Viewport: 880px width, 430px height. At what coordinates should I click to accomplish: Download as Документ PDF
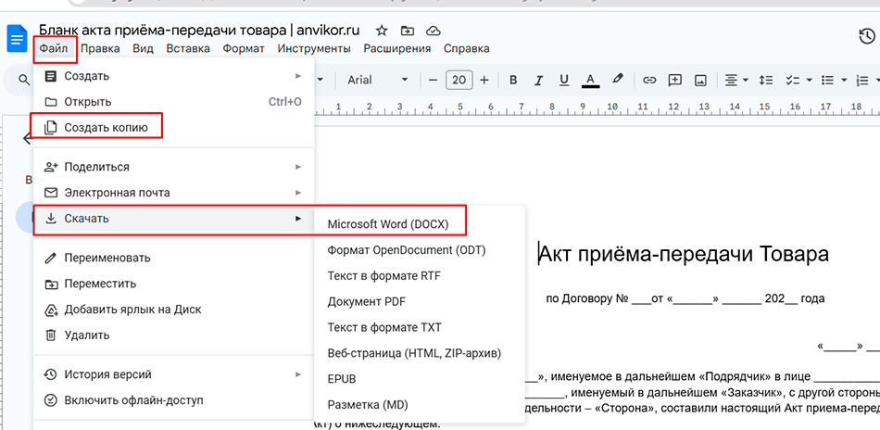click(x=420, y=301)
